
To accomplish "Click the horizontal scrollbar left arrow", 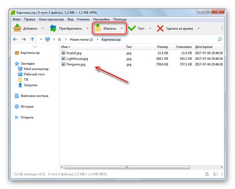I will click(62, 167).
